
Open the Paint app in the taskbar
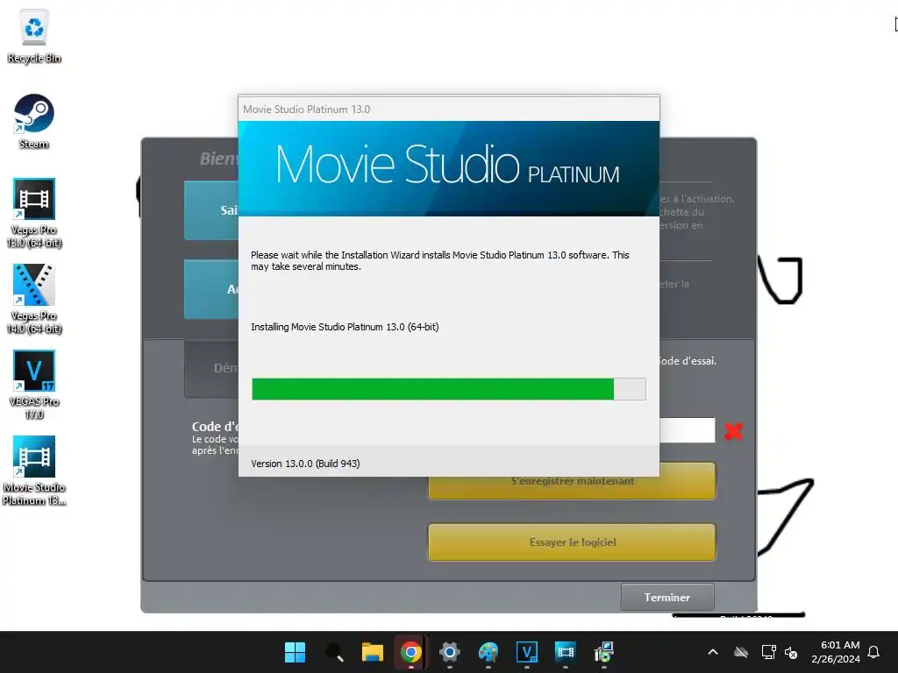pos(488,652)
